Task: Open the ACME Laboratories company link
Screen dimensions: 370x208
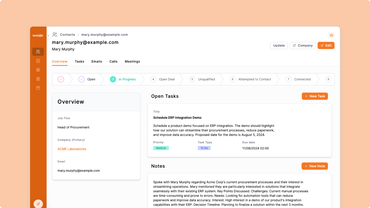Action: [72, 149]
